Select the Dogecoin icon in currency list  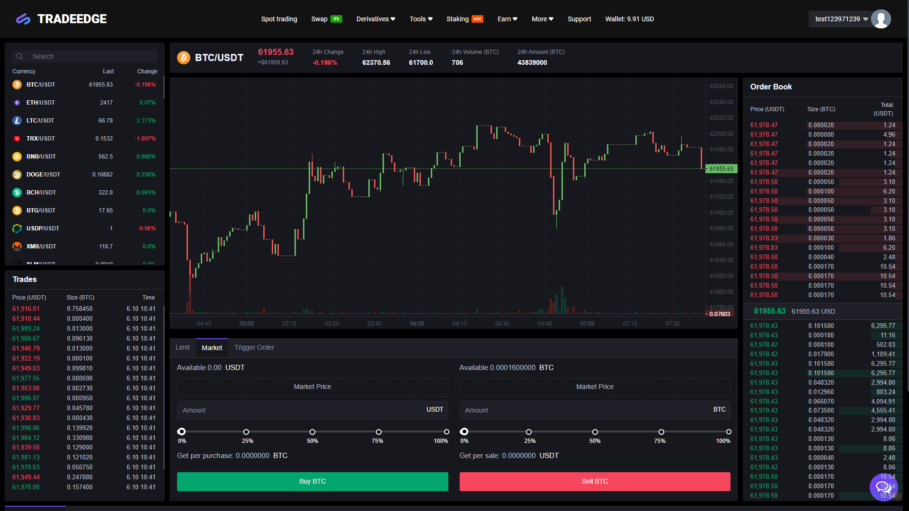coord(17,175)
